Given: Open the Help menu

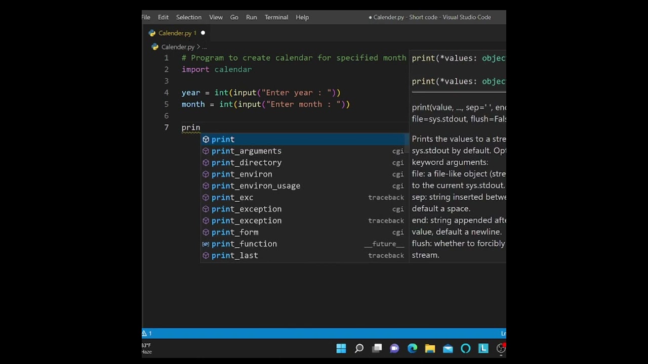Looking at the screenshot, I should coord(302,17).
